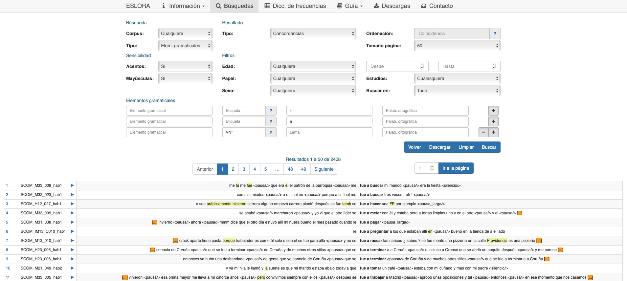Screen dimensions: 627x281
Task: Expand truncated context at end of row 4
Action: coord(519,213)
